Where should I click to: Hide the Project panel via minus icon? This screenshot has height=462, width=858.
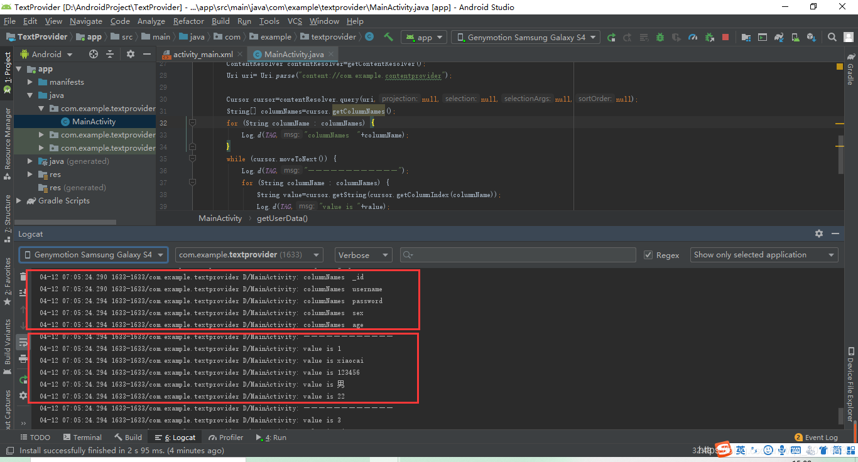[x=147, y=54]
